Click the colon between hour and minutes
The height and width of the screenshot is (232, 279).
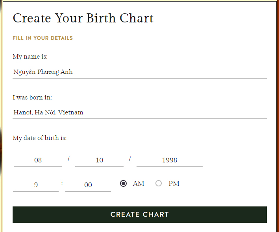[62, 184]
